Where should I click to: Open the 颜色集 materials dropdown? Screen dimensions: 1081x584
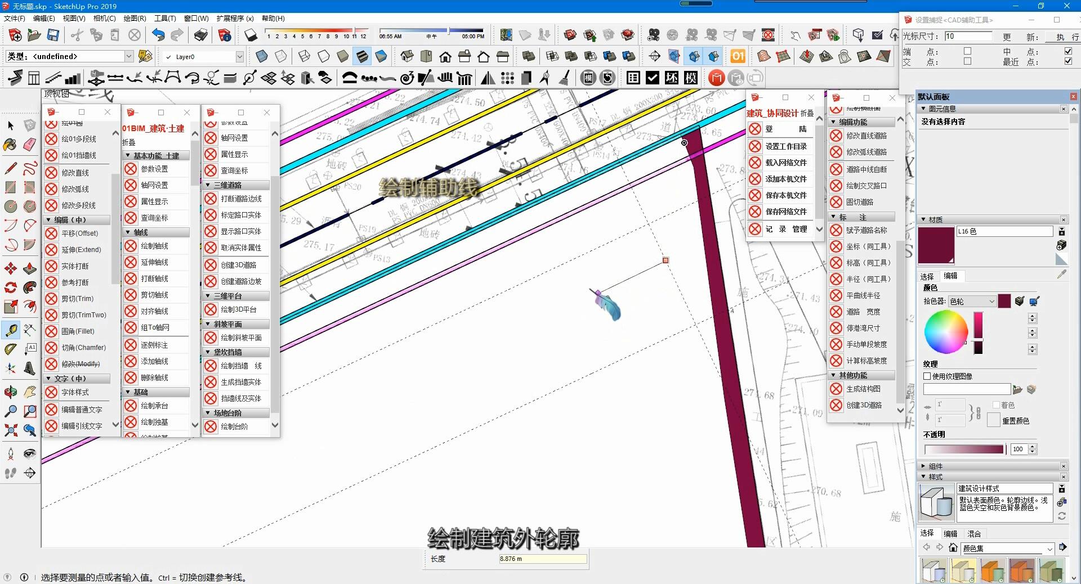1008,548
